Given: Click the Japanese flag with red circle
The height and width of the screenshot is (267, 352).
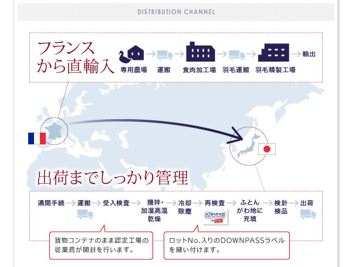Looking at the screenshot, I should 267,149.
